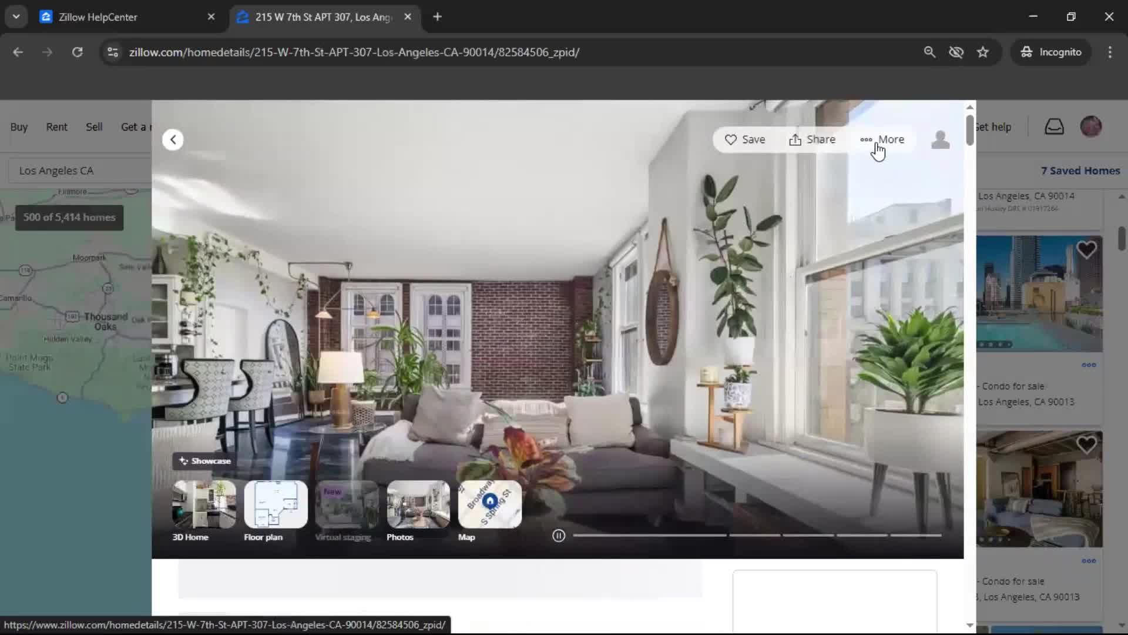Viewport: 1128px width, 635px height.
Task: Open the profile avatar in the photo viewer
Action: pyautogui.click(x=940, y=139)
